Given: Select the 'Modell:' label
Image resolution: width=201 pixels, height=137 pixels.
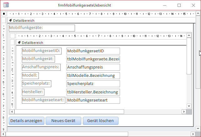Looking at the screenshot, I should tap(30, 76).
